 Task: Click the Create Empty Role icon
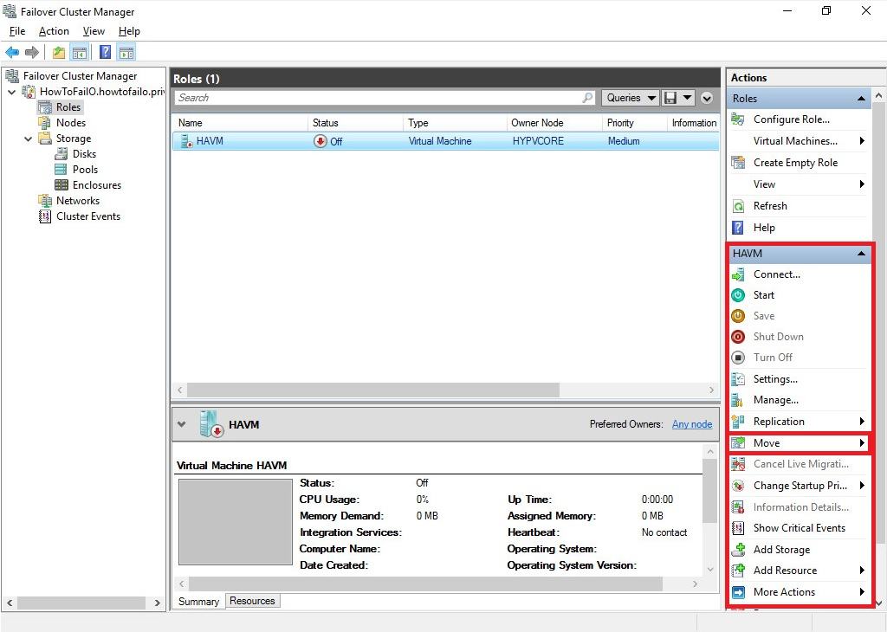(738, 163)
